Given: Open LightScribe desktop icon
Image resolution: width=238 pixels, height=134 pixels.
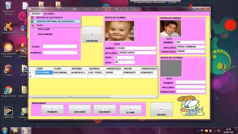Looking at the screenshot, I should pyautogui.click(x=8, y=112).
